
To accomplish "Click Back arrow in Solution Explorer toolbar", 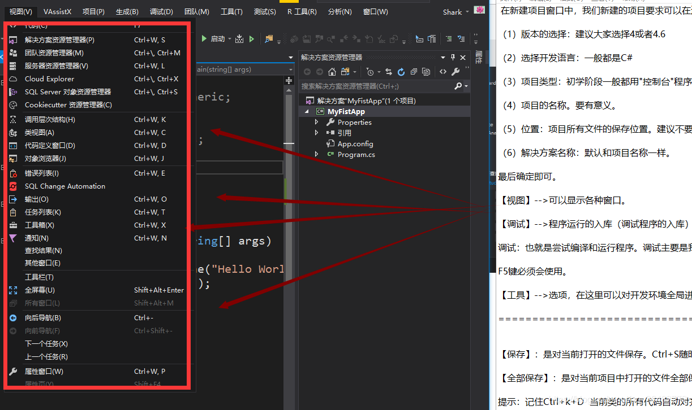I will (x=307, y=72).
